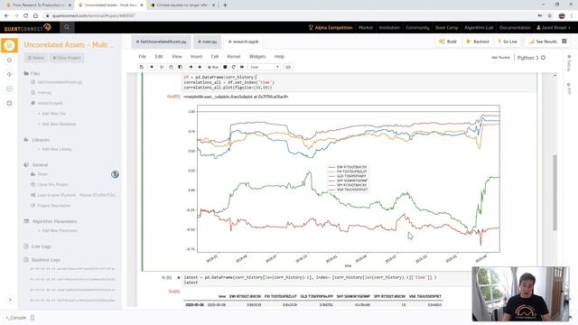Image resolution: width=578 pixels, height=325 pixels.
Task: Open the Jared Broad user dropdown
Action: (554, 28)
